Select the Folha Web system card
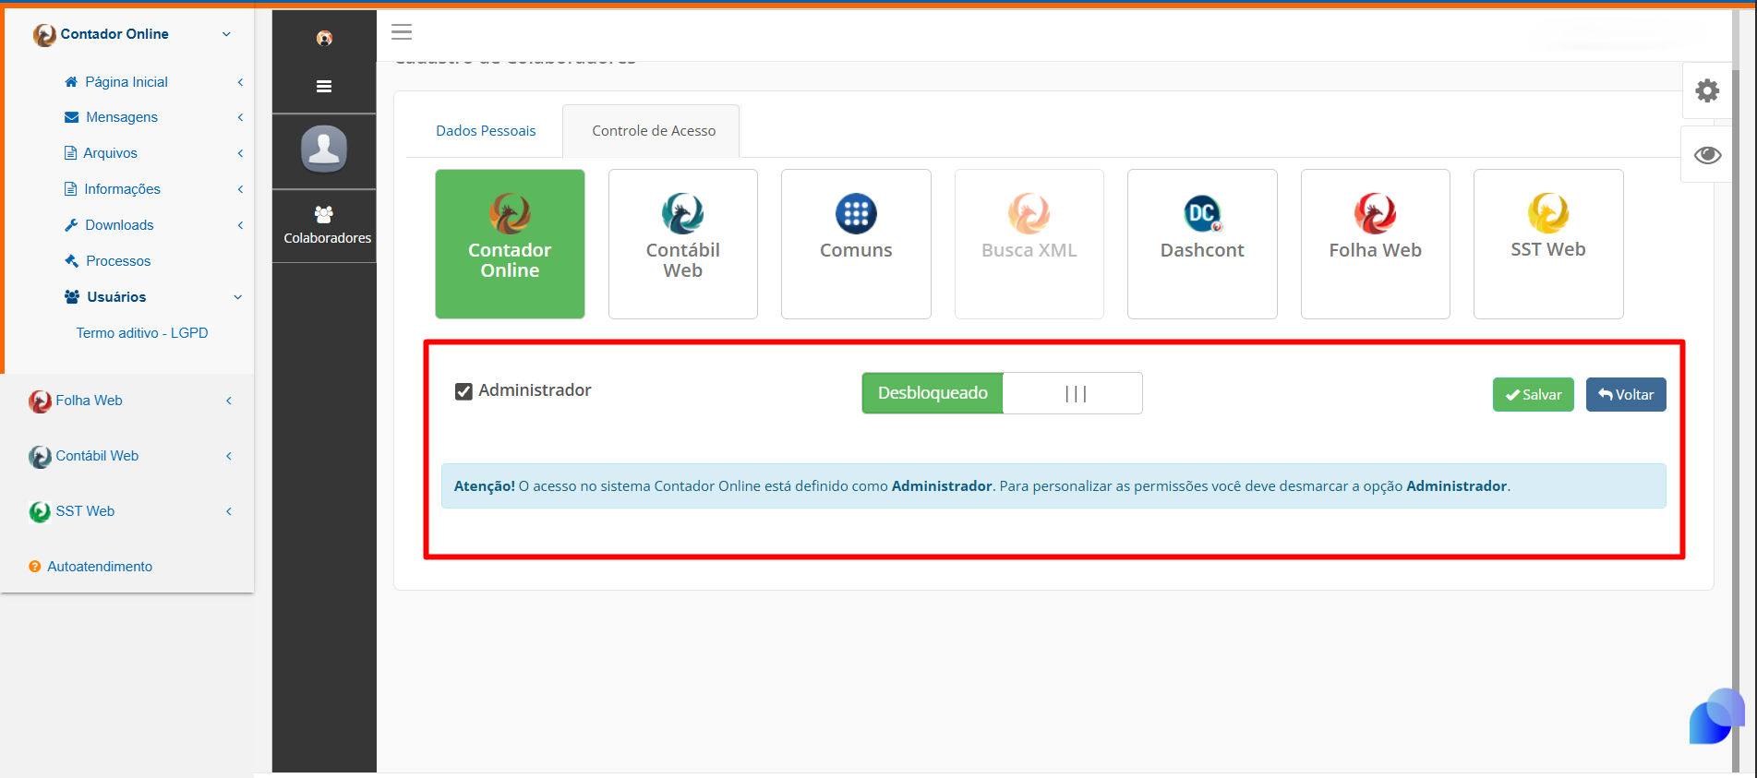 click(x=1376, y=244)
